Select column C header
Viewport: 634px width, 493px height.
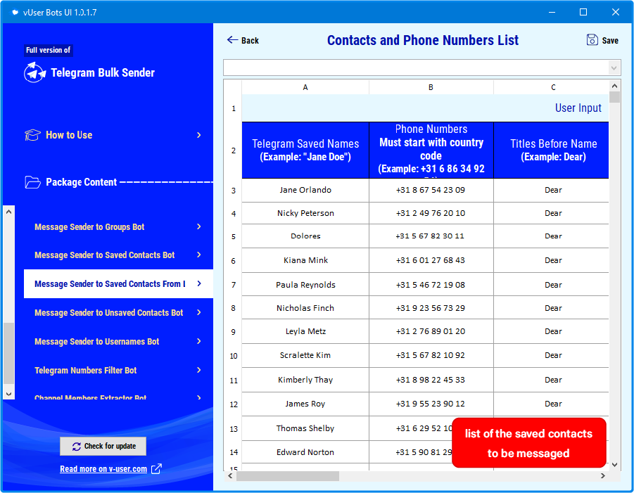[x=551, y=87]
